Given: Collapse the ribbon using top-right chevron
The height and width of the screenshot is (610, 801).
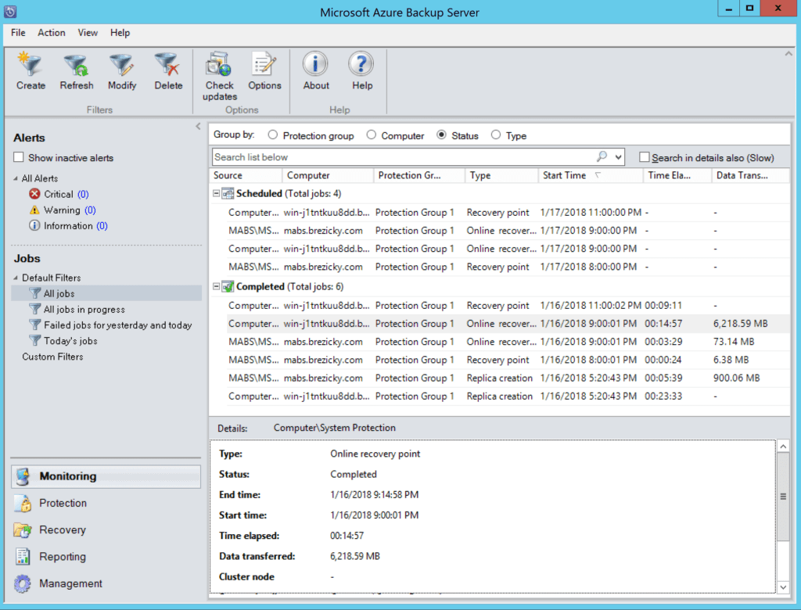Looking at the screenshot, I should [788, 53].
